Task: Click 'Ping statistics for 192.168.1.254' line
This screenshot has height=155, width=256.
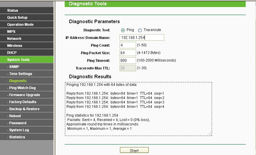Action: (92, 115)
